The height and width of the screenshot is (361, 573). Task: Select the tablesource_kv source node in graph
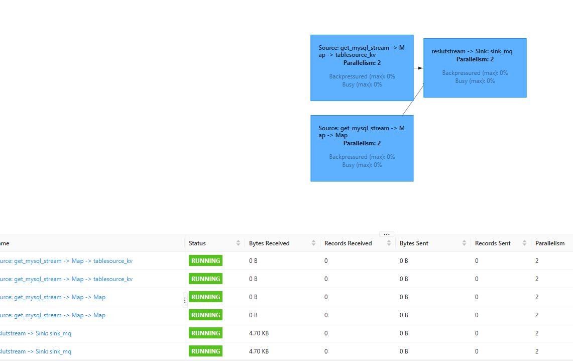coord(362,68)
